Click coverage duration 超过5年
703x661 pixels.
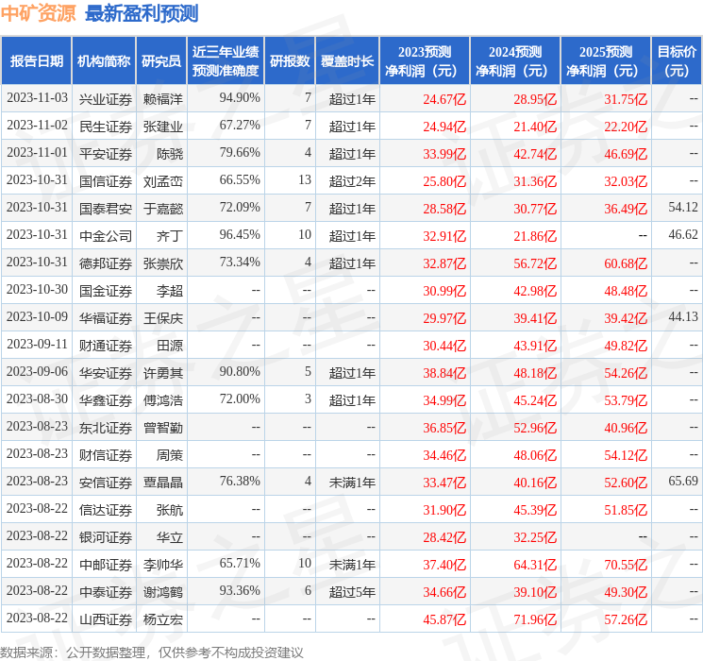(x=352, y=592)
